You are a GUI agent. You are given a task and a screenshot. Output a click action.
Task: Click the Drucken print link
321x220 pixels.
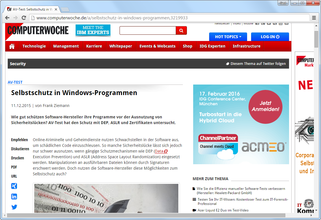18,158
